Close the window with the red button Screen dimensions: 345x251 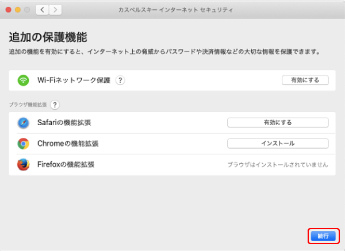tap(9, 10)
